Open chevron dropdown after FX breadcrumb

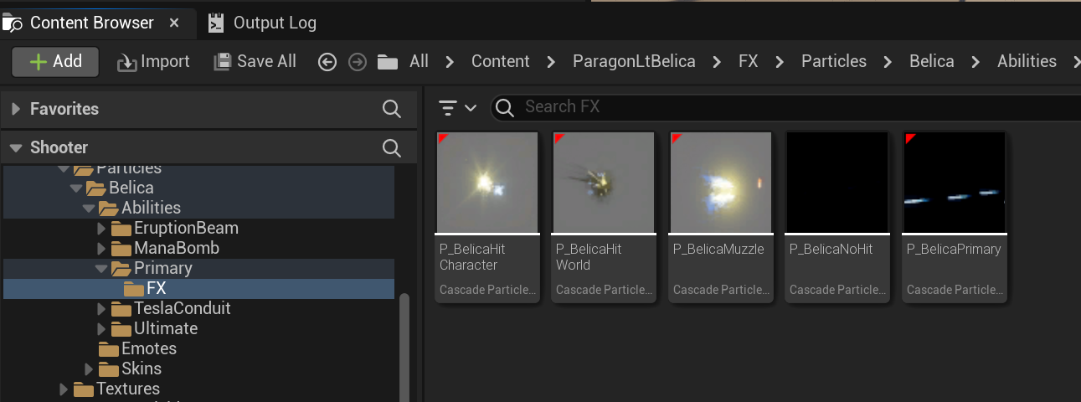[780, 62]
